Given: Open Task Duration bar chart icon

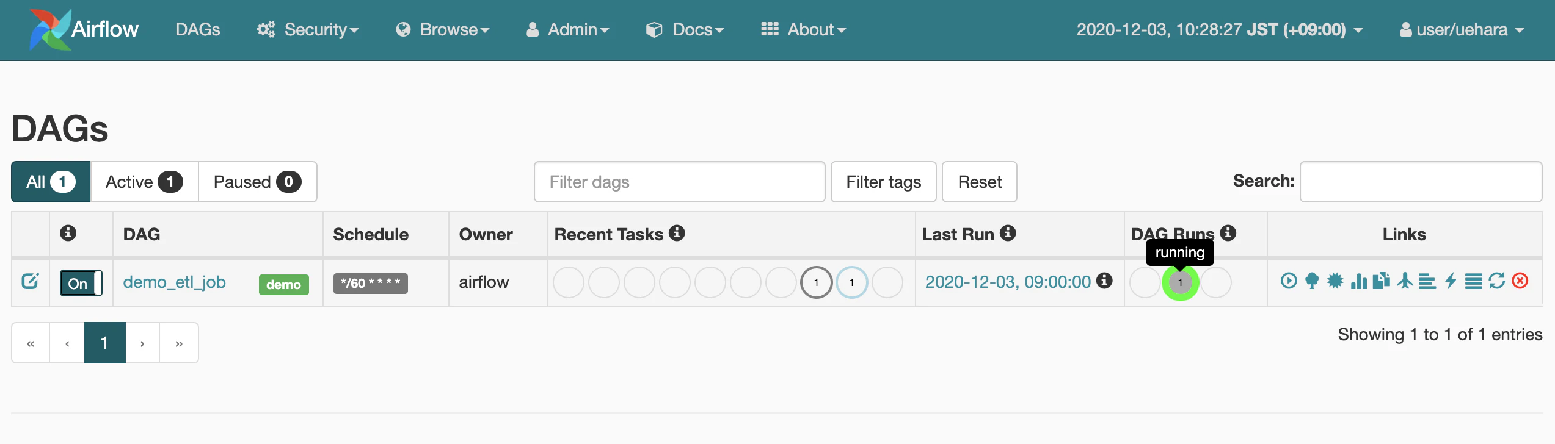Looking at the screenshot, I should (x=1358, y=281).
